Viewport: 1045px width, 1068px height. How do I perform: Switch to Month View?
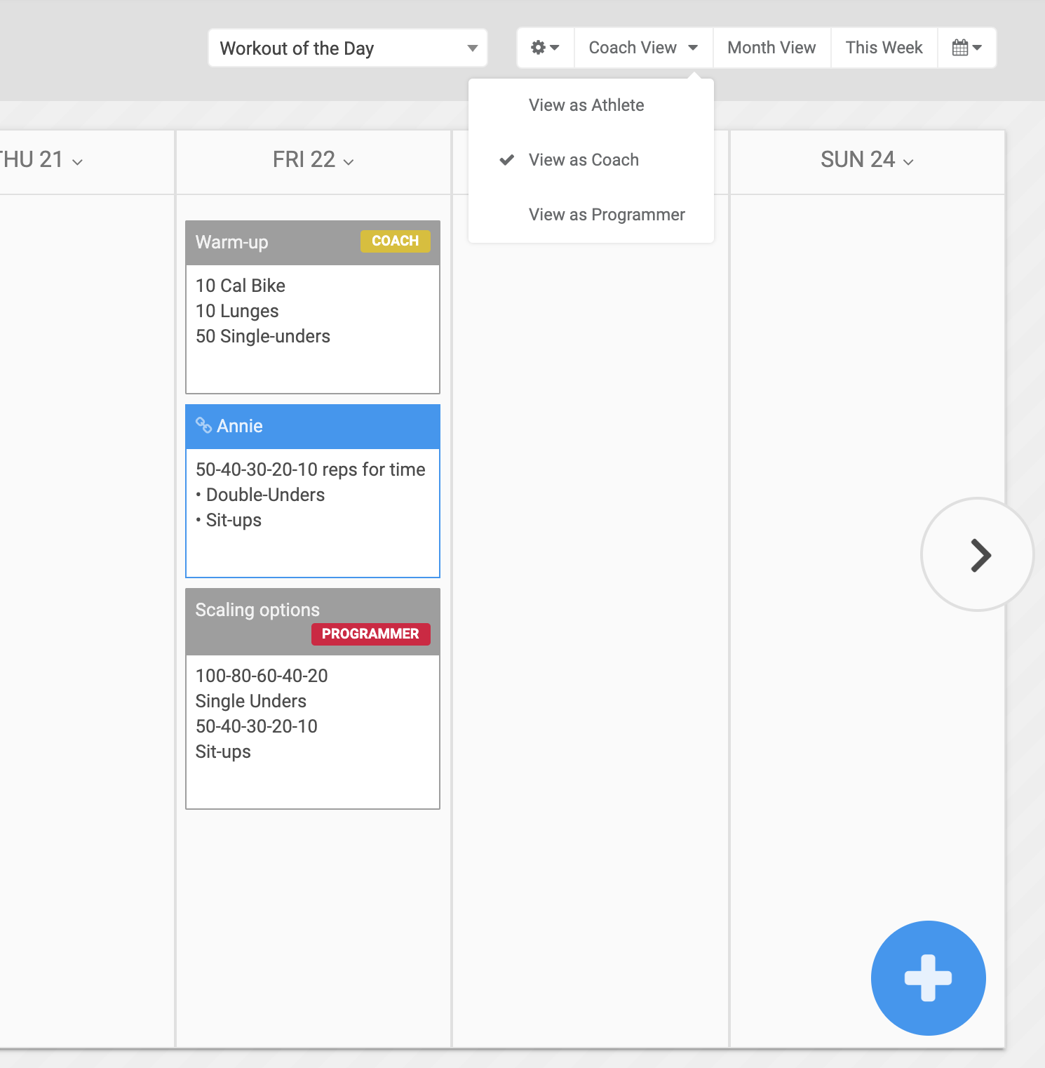point(771,48)
